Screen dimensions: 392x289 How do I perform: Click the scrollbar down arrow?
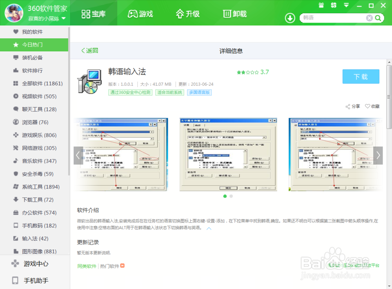point(389,286)
